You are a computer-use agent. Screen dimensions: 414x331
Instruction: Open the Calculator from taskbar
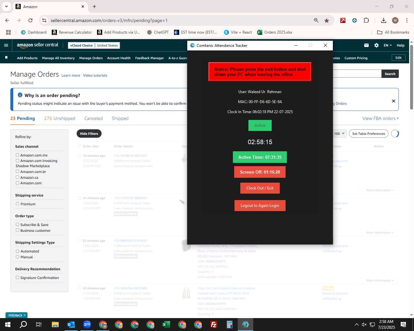[230, 325]
